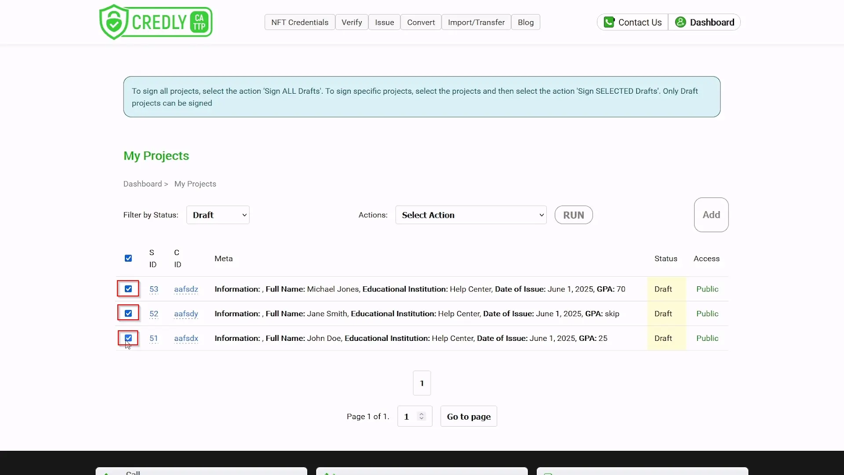Screen dimensions: 844x475
Task: Go to the Issue menu item
Action: point(384,22)
